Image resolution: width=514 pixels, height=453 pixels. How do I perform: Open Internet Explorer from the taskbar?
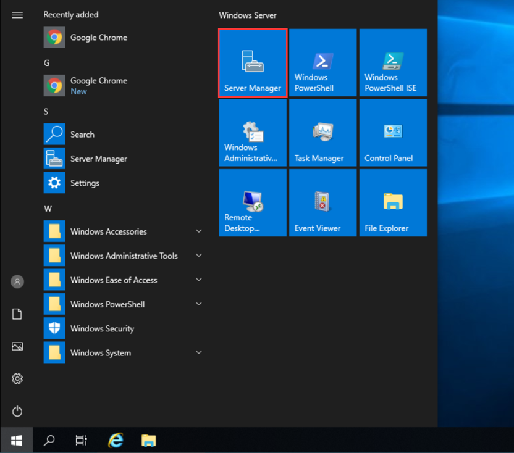116,441
